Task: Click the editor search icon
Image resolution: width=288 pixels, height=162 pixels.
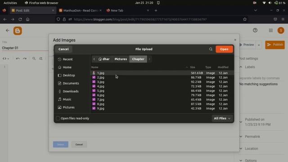Action: (34, 58)
